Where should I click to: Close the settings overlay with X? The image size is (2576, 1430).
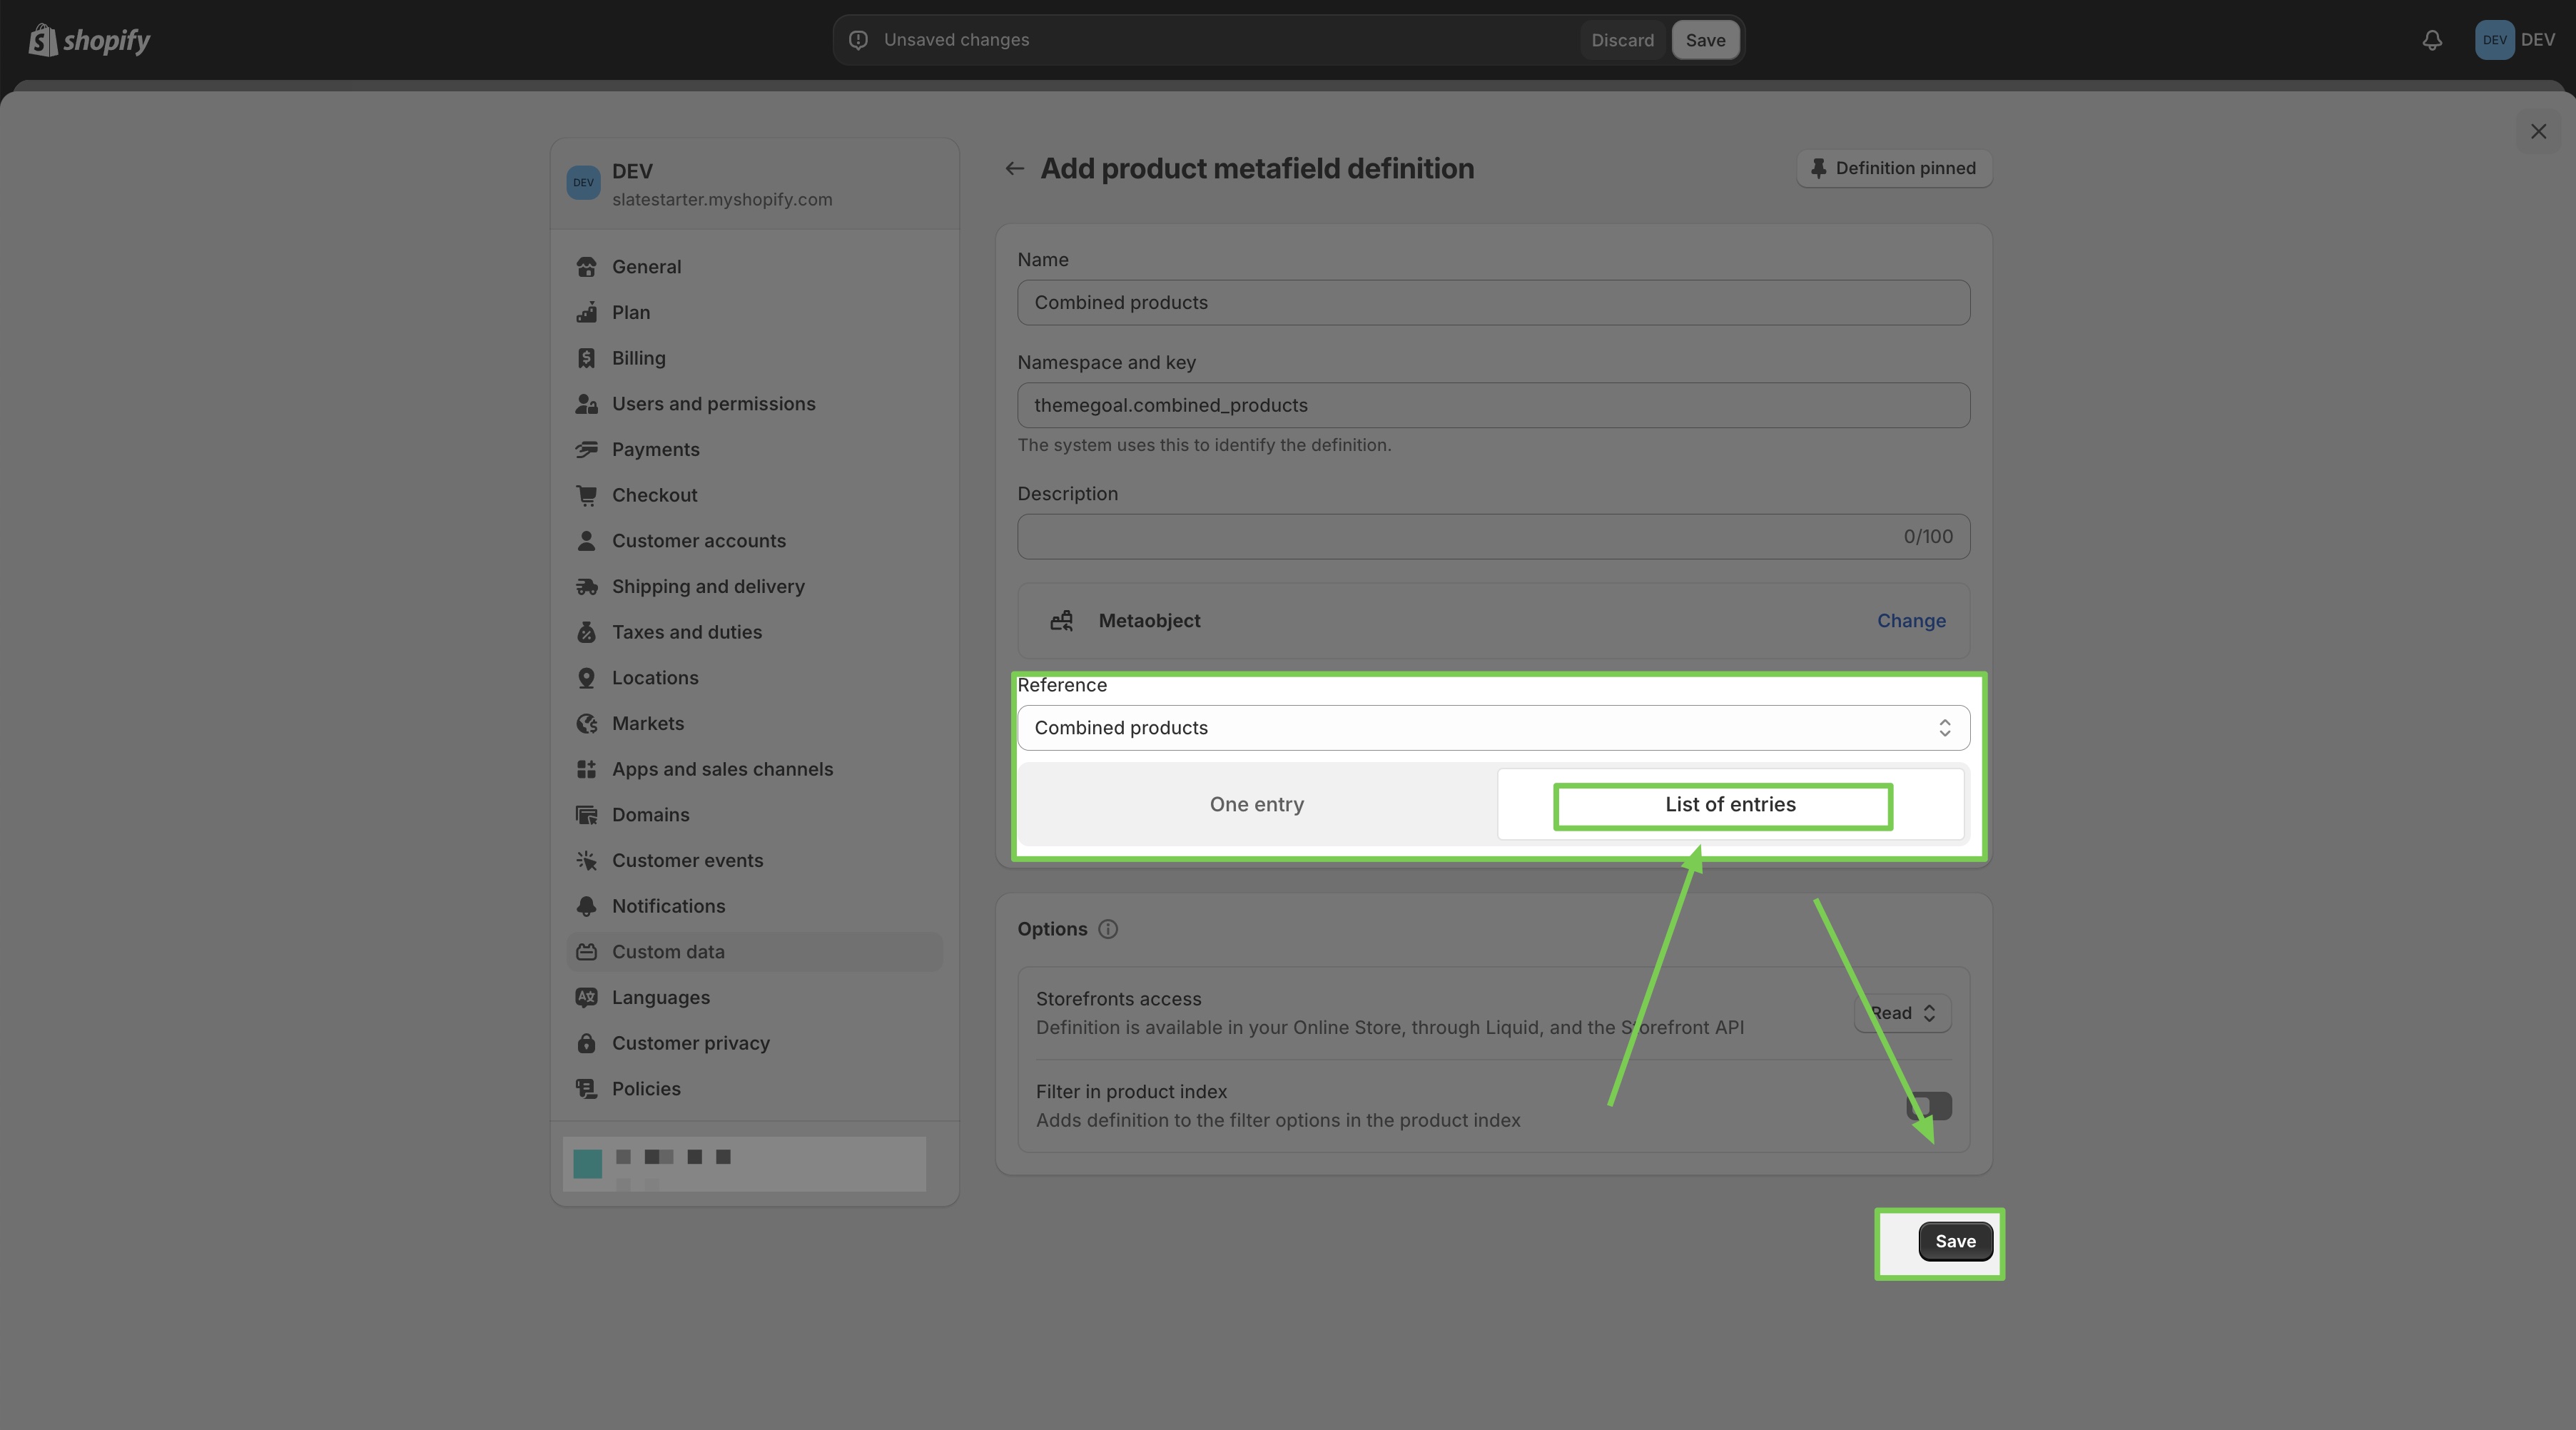click(2538, 132)
